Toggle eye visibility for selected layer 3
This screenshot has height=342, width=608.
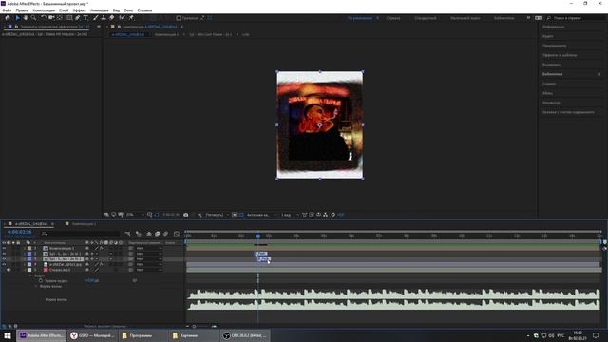tap(4, 259)
